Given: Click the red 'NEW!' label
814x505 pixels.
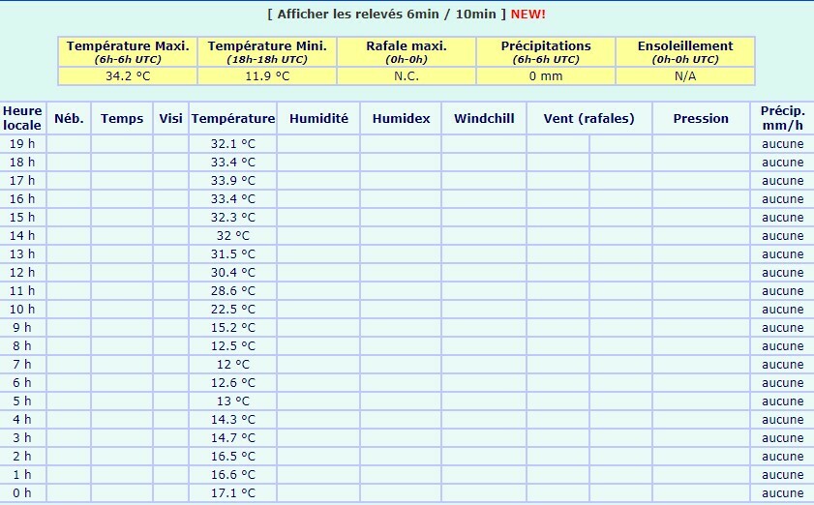Looking at the screenshot, I should pyautogui.click(x=528, y=14).
